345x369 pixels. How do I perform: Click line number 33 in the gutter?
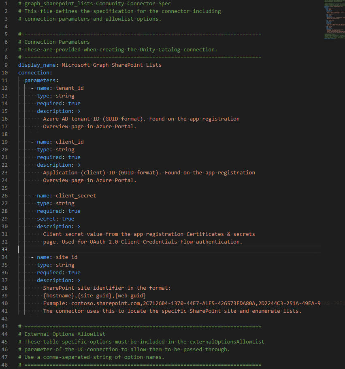[x=5, y=250]
